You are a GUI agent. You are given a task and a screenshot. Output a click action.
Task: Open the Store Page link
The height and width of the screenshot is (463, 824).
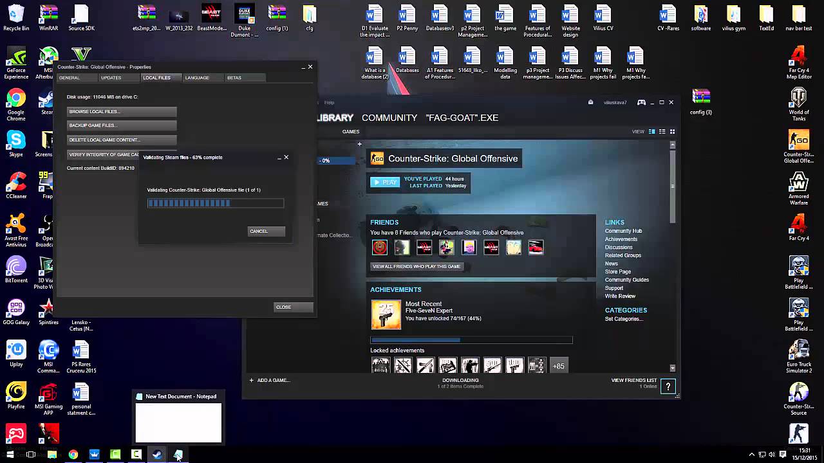618,272
